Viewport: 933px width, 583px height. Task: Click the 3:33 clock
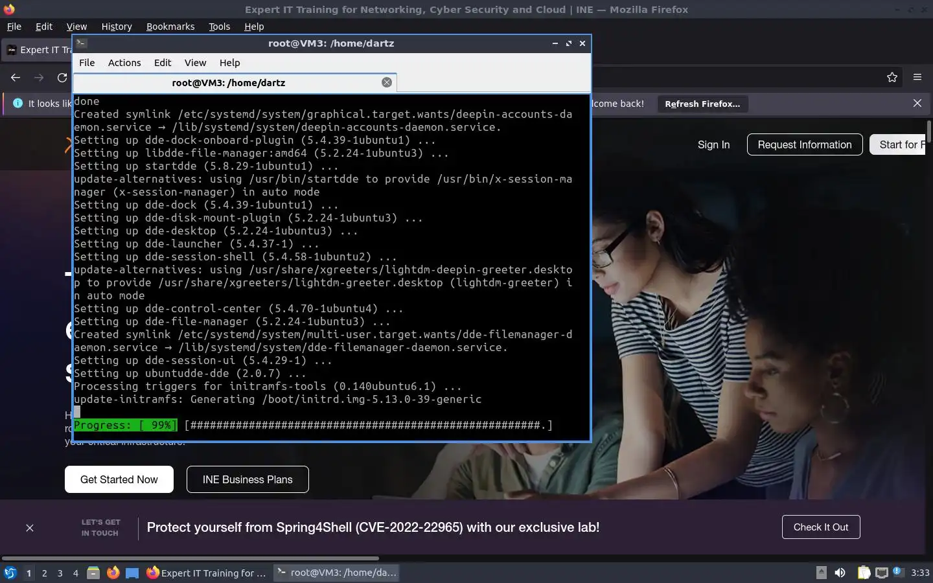point(920,573)
